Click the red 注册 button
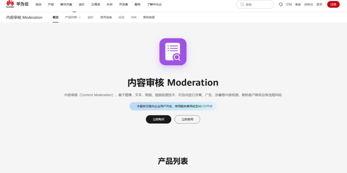 tap(333, 4)
